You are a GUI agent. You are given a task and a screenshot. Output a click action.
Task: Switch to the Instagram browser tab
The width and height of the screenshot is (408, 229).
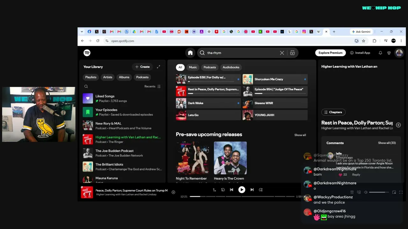(x=304, y=31)
